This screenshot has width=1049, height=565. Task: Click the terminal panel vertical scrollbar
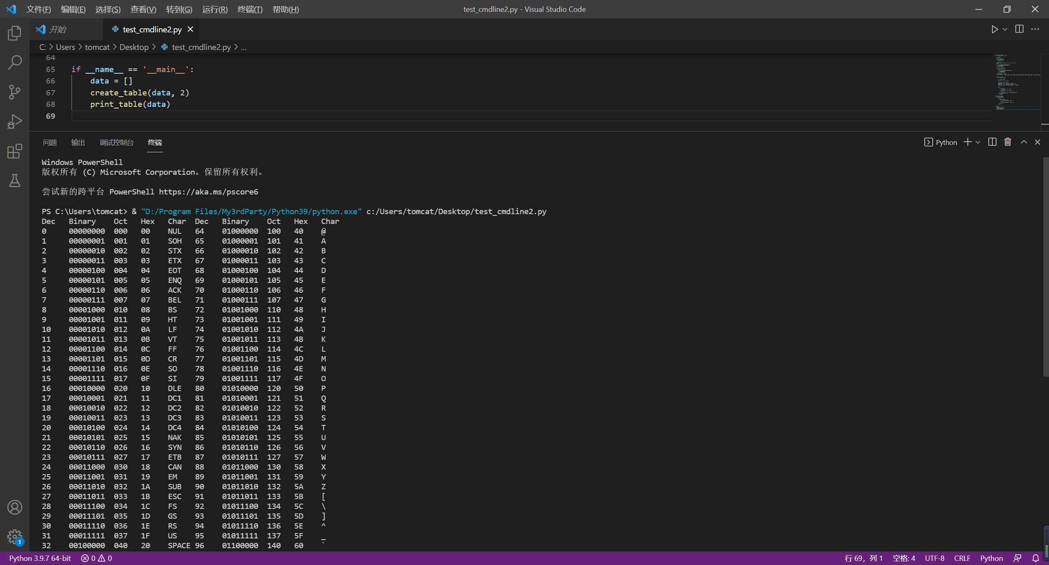click(x=1045, y=266)
